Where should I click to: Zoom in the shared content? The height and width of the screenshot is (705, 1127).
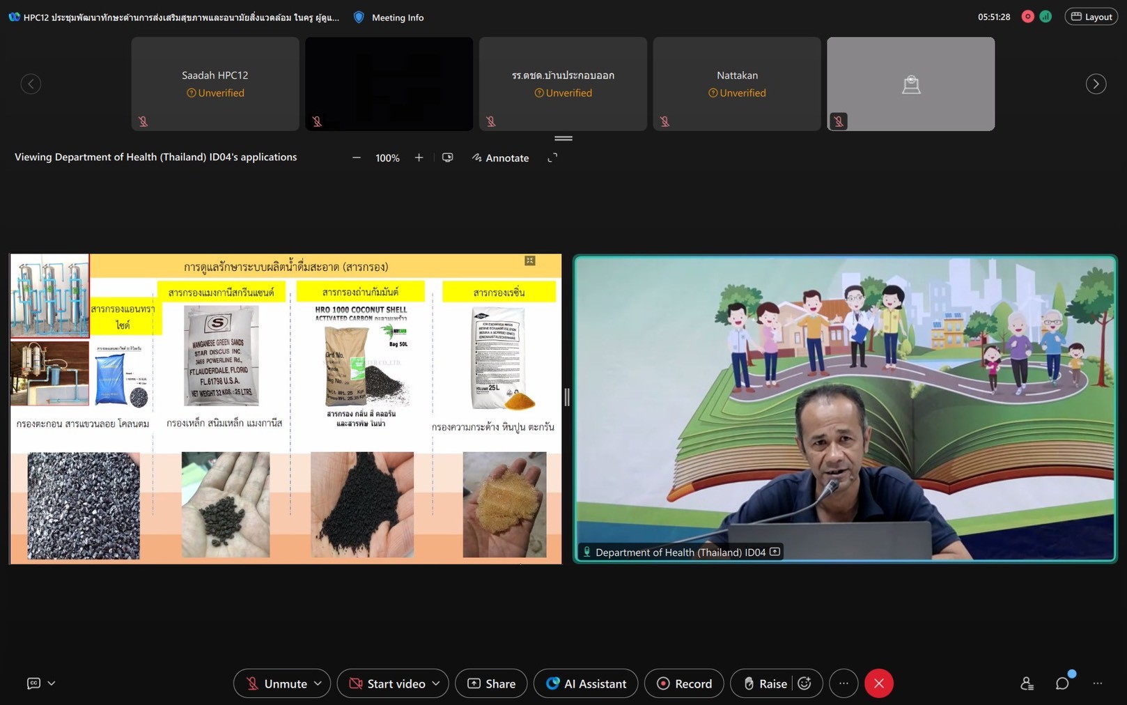point(419,158)
